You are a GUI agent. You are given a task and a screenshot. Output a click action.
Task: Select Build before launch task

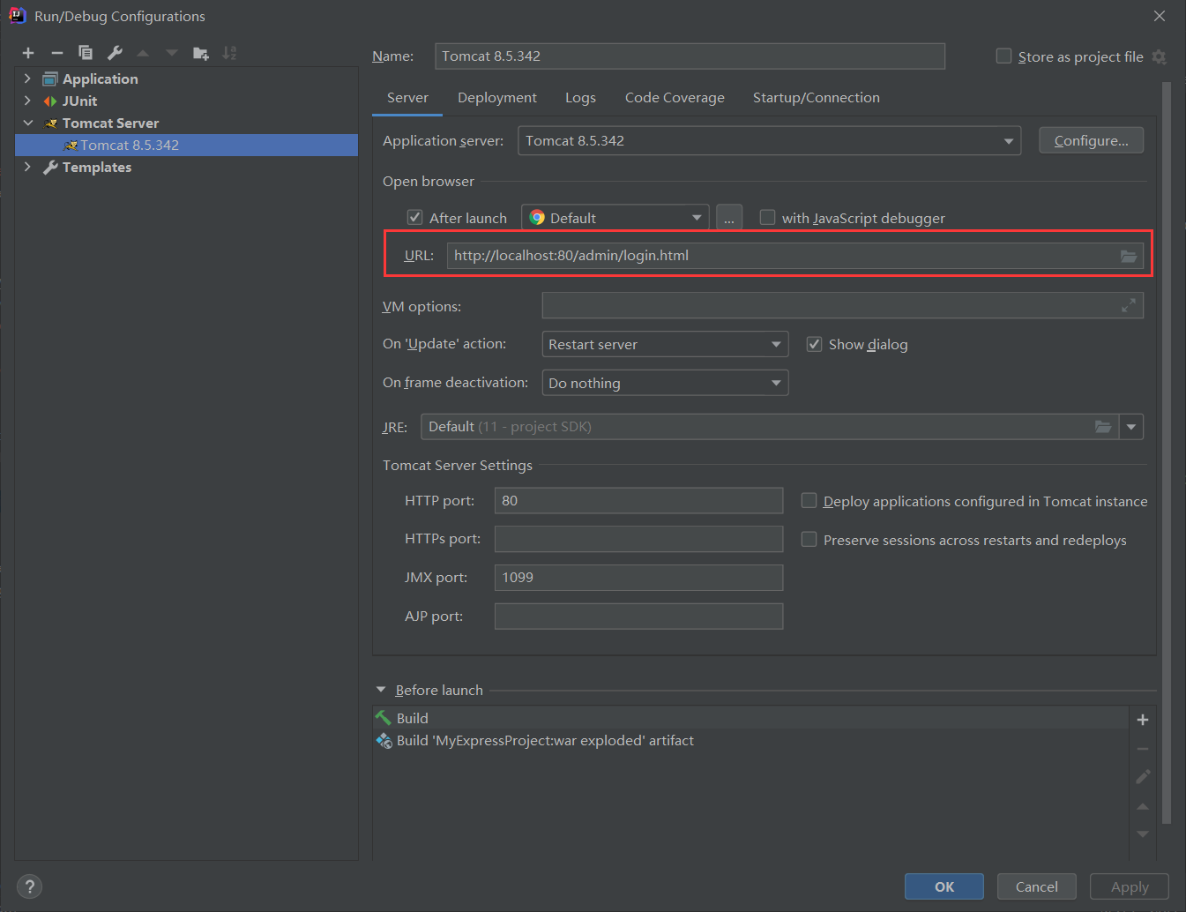(751, 718)
